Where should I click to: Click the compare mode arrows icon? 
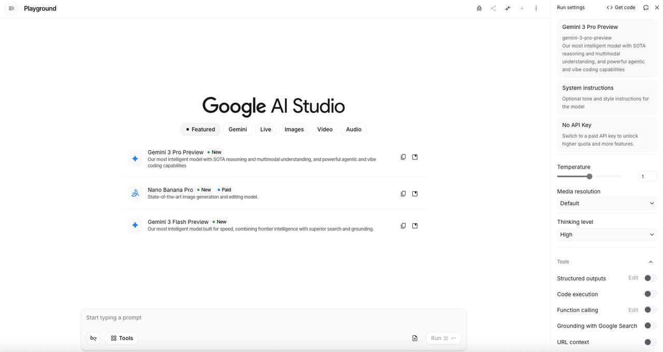pyautogui.click(x=508, y=8)
